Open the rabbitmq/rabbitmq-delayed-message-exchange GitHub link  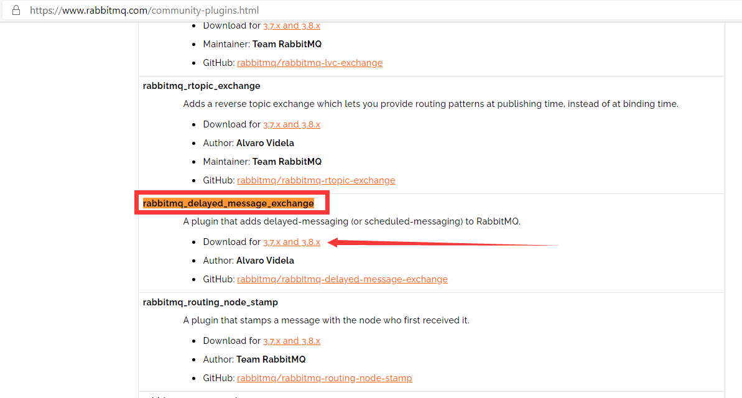pos(342,279)
